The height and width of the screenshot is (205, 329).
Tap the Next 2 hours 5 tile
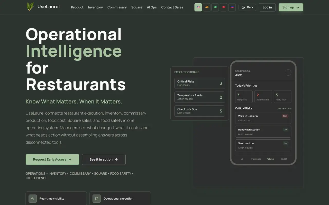[282, 97]
